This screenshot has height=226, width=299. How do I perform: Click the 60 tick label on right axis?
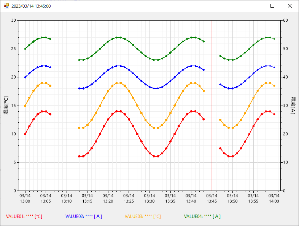(285, 21)
